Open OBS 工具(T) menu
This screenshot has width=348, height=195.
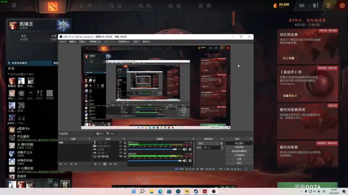click(x=136, y=42)
